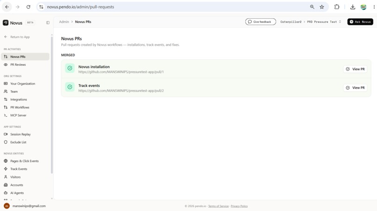Click the Pages & Click Events globe icon
The image size is (377, 211).
click(6, 161)
